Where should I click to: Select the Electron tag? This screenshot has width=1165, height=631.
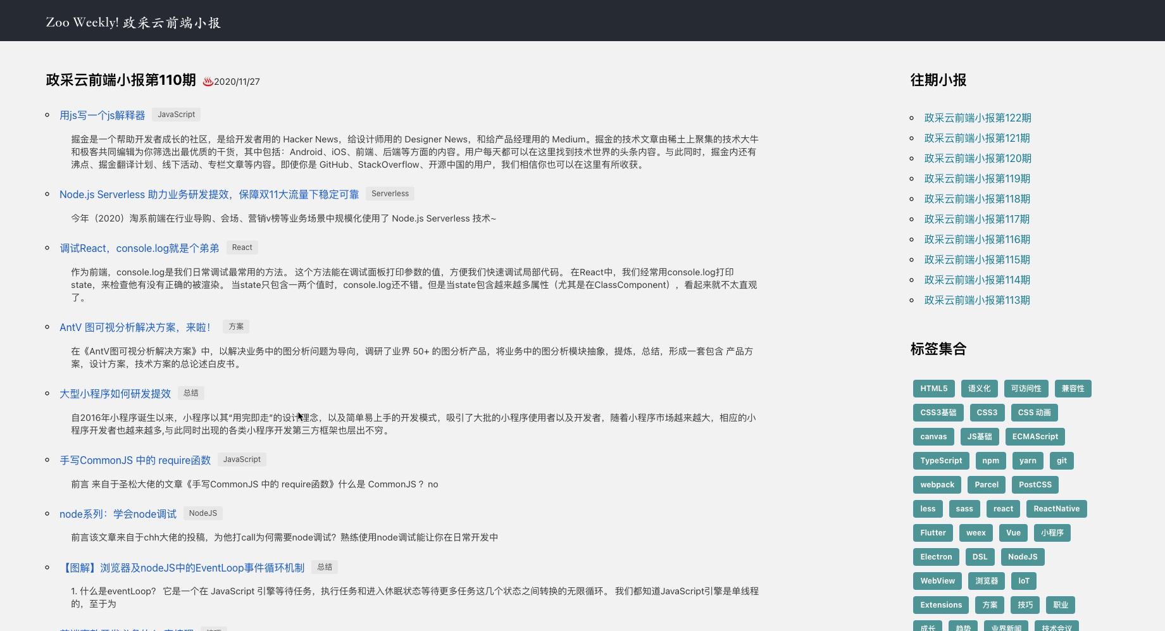[935, 556]
